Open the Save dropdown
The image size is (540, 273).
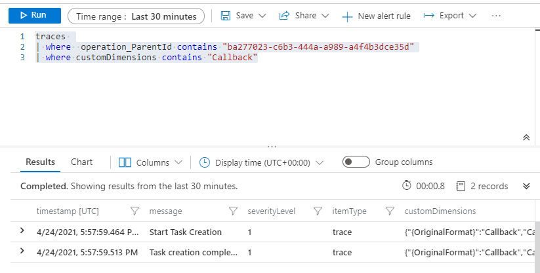[x=243, y=16]
